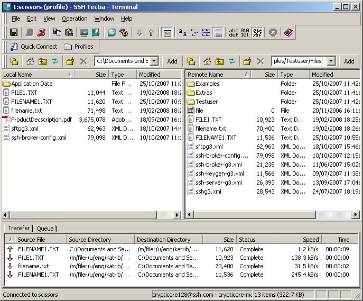Switch to the Queue tab
363x301 pixels.
click(x=45, y=229)
